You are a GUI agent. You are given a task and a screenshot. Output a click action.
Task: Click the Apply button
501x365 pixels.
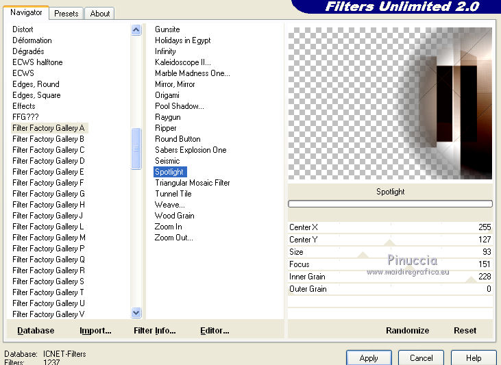point(369,358)
